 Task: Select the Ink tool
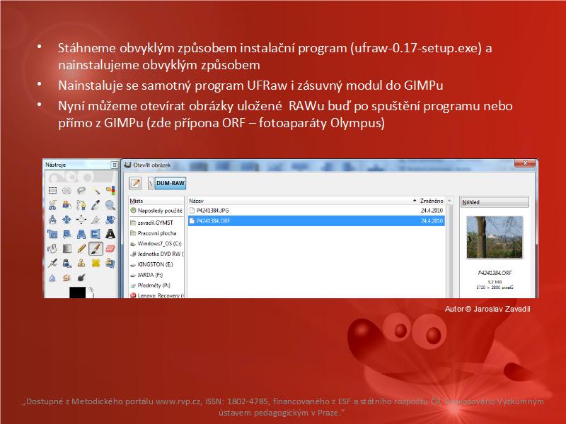67,263
